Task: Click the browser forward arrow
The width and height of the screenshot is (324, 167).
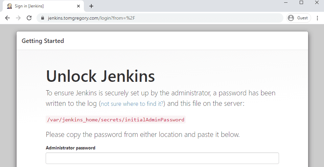Action: 18,18
